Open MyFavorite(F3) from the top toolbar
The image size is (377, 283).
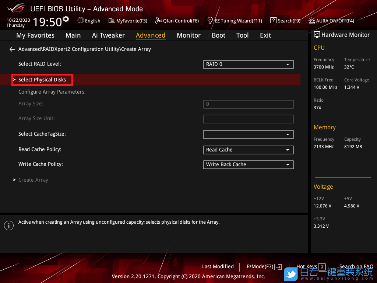point(128,21)
